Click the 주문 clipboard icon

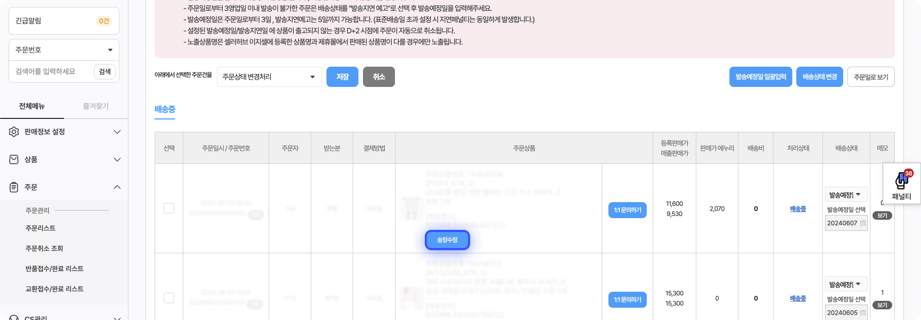[14, 187]
